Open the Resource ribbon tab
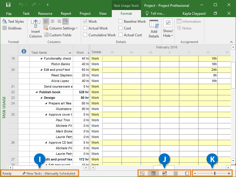 45,14
